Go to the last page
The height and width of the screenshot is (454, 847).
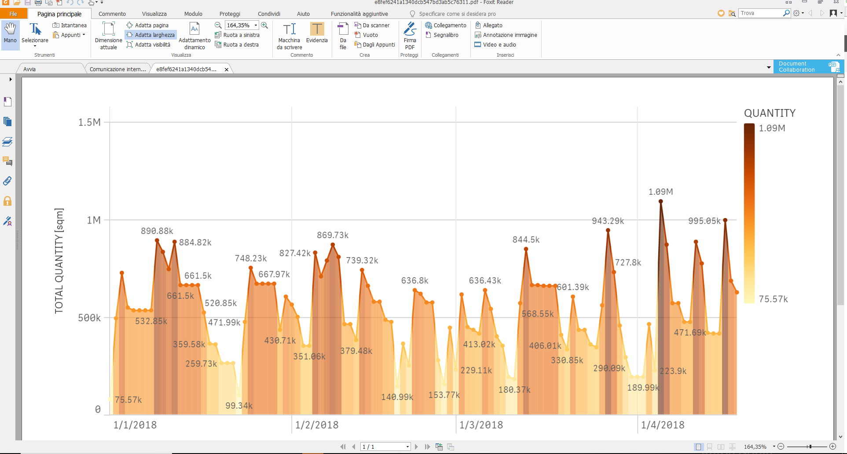click(427, 447)
